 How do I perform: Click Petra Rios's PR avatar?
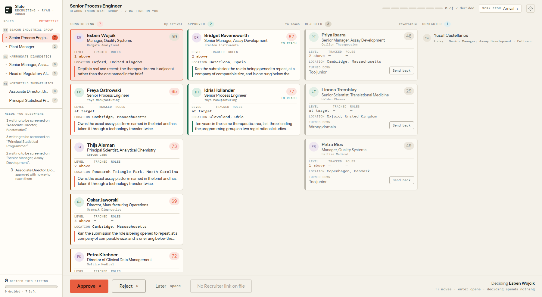coord(314,147)
